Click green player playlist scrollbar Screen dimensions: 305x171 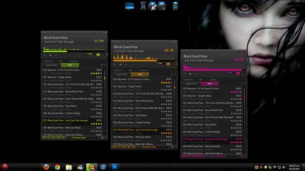105,101
